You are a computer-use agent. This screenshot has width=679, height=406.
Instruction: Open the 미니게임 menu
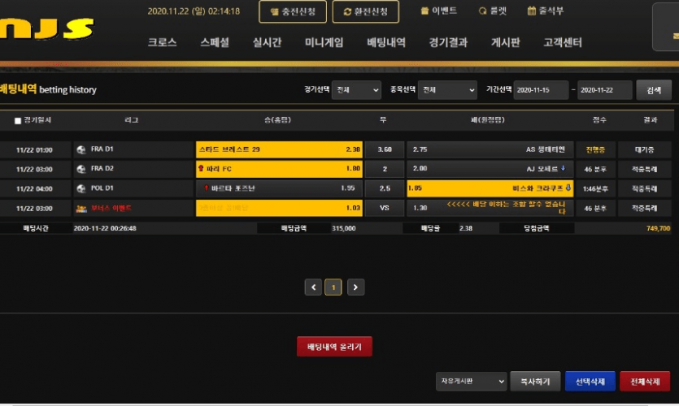[x=324, y=42]
